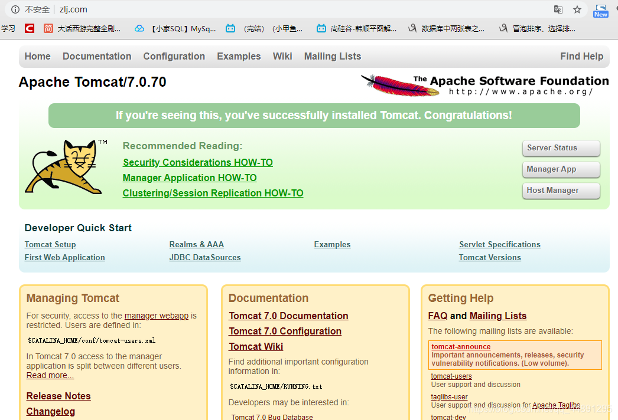Click the Manager App button
This screenshot has height=420, width=618.
(561, 169)
